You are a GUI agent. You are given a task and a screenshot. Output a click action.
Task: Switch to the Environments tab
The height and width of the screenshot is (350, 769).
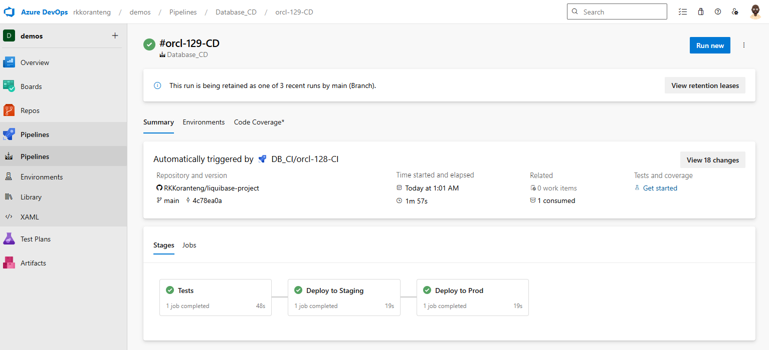tap(204, 122)
